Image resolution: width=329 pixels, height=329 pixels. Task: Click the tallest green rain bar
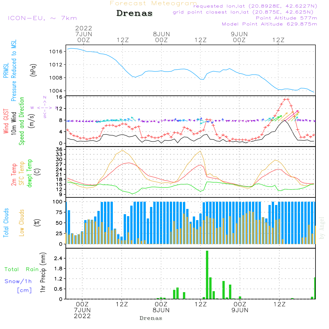207,275
